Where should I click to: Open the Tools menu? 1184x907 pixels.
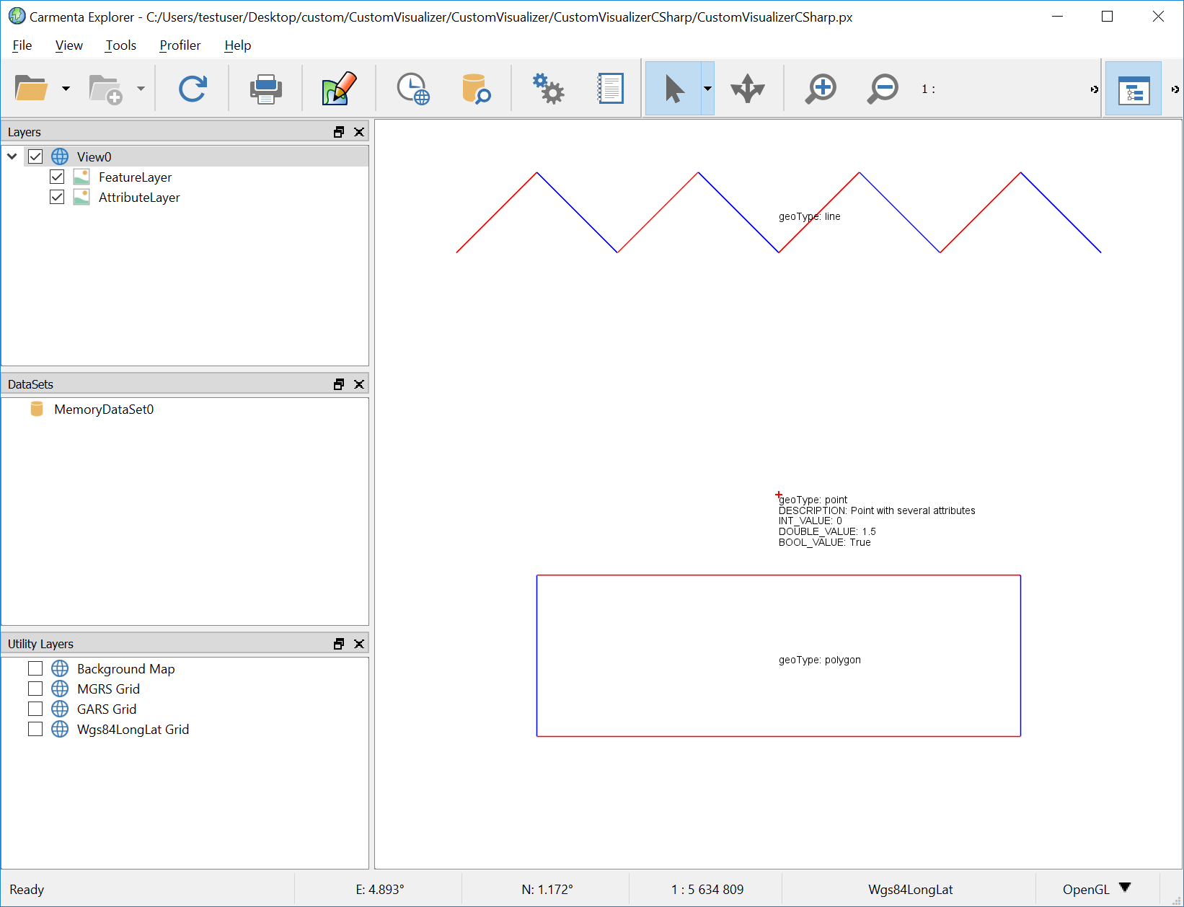[120, 45]
